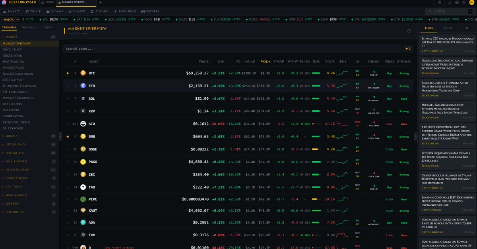This screenshot has height=249, width=477.
Task: Open the notifications bell icon
Action: (450, 2)
